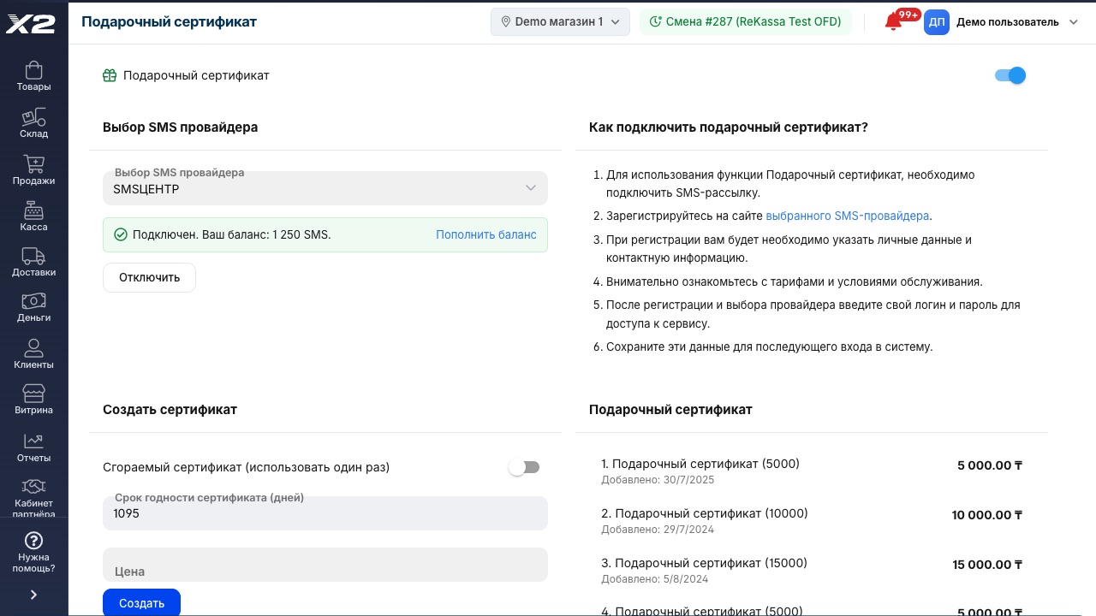Open Витрина storefront section
The height and width of the screenshot is (616, 1096).
tap(33, 400)
